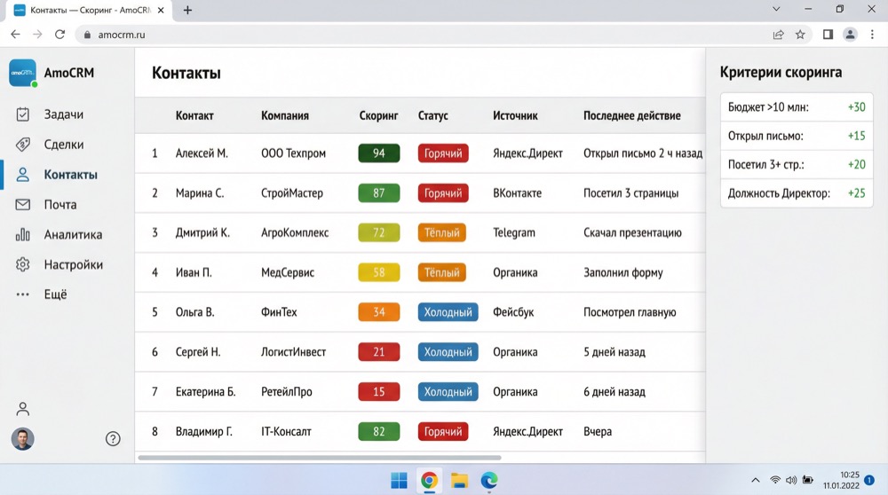Click the help question mark icon
Image resolution: width=888 pixels, height=495 pixels.
(x=113, y=438)
